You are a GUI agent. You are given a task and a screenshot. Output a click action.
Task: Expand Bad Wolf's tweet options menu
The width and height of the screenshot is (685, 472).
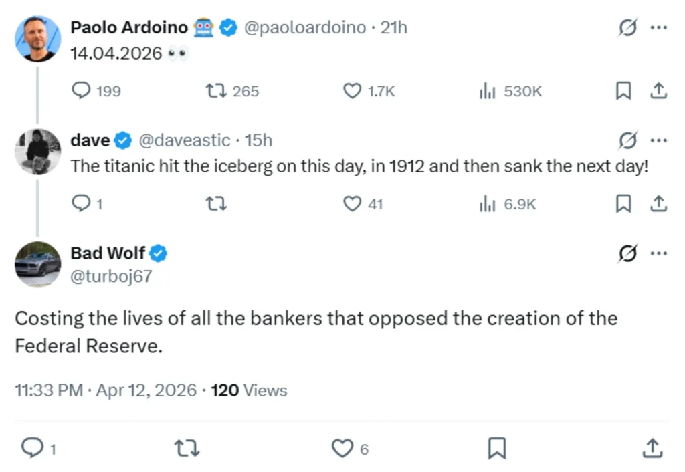(x=660, y=253)
